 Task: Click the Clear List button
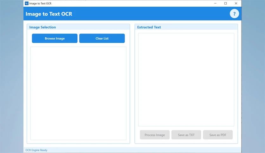click(102, 38)
